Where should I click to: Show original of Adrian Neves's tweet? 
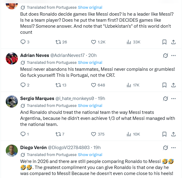[x=90, y=62]
